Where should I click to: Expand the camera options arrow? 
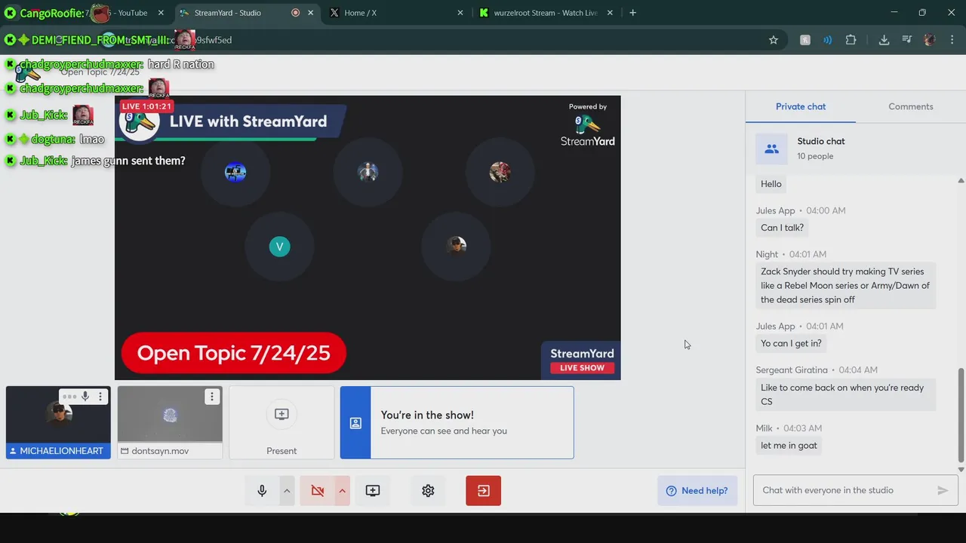click(342, 491)
